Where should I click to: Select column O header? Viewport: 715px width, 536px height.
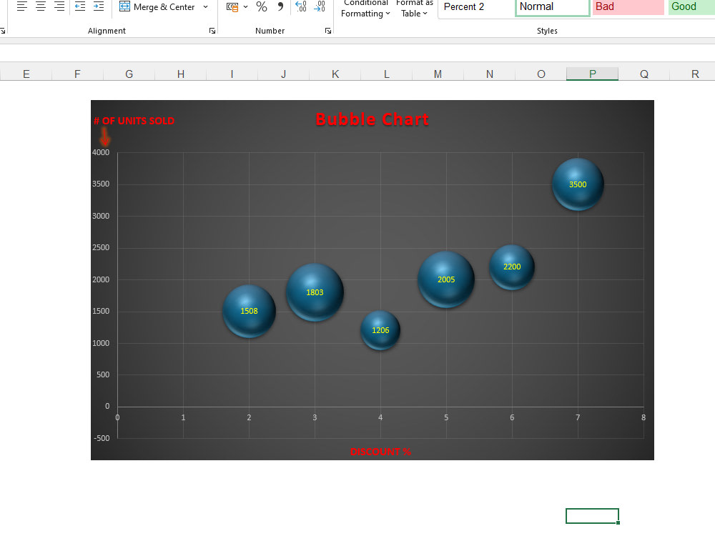click(541, 74)
